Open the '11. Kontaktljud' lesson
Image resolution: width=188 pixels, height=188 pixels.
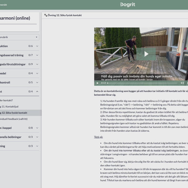click(x=9, y=107)
